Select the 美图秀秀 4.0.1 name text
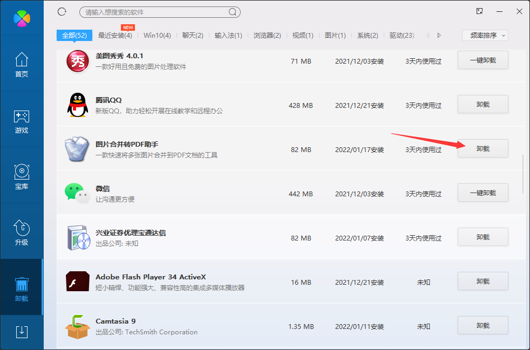Viewport: 530px width, 350px height. [x=119, y=56]
